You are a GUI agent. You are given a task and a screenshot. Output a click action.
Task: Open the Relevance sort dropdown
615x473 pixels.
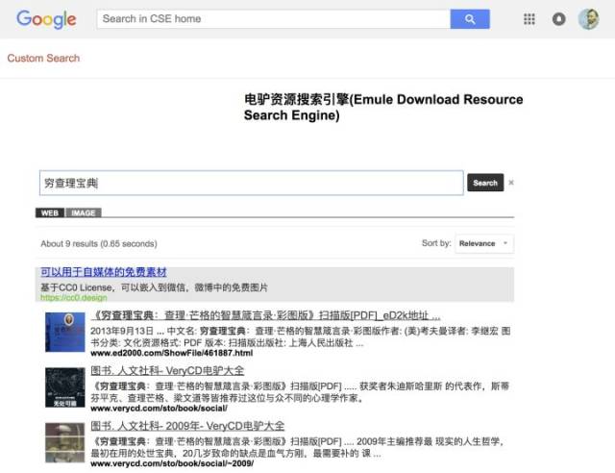484,243
